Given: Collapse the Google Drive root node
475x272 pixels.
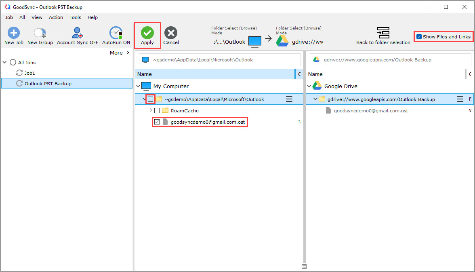Looking at the screenshot, I should [309, 86].
